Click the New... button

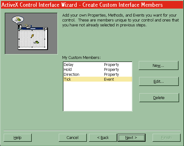pyautogui.click(x=158, y=66)
